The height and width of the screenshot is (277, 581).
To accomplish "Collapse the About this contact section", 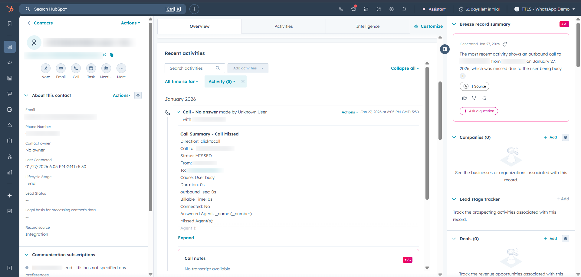I will (26, 95).
